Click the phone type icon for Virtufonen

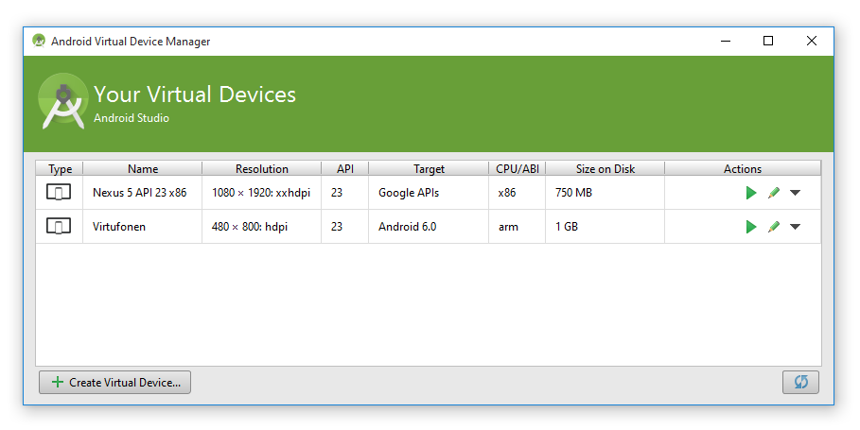tap(59, 226)
